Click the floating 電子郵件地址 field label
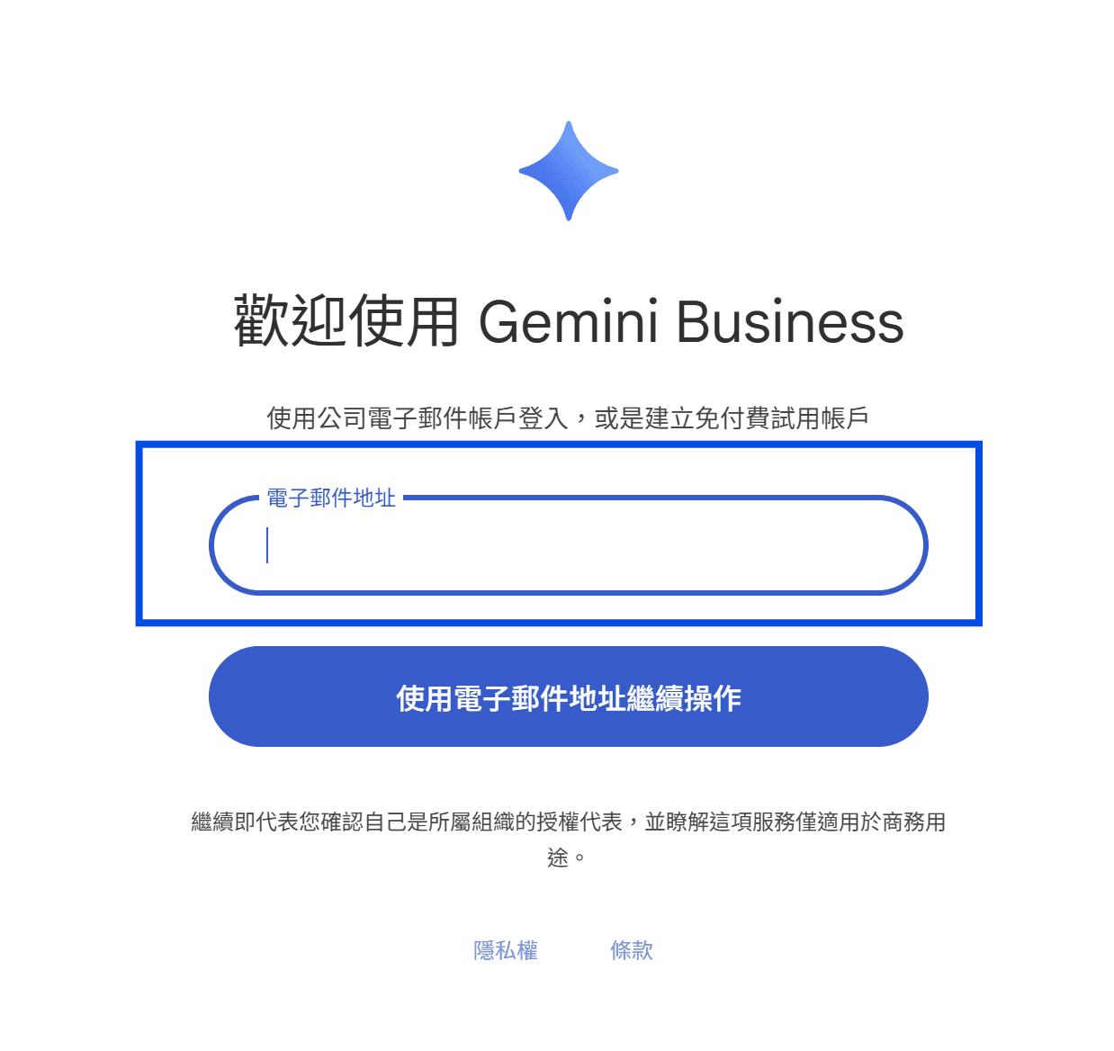The width and height of the screenshot is (1114, 1051). click(331, 498)
